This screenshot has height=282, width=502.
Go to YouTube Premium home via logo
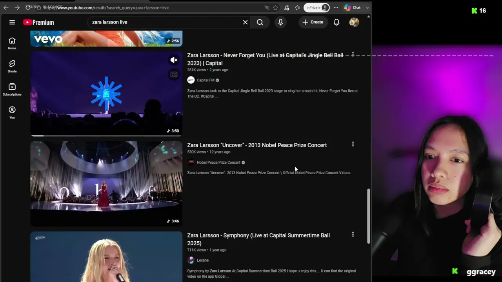(38, 22)
